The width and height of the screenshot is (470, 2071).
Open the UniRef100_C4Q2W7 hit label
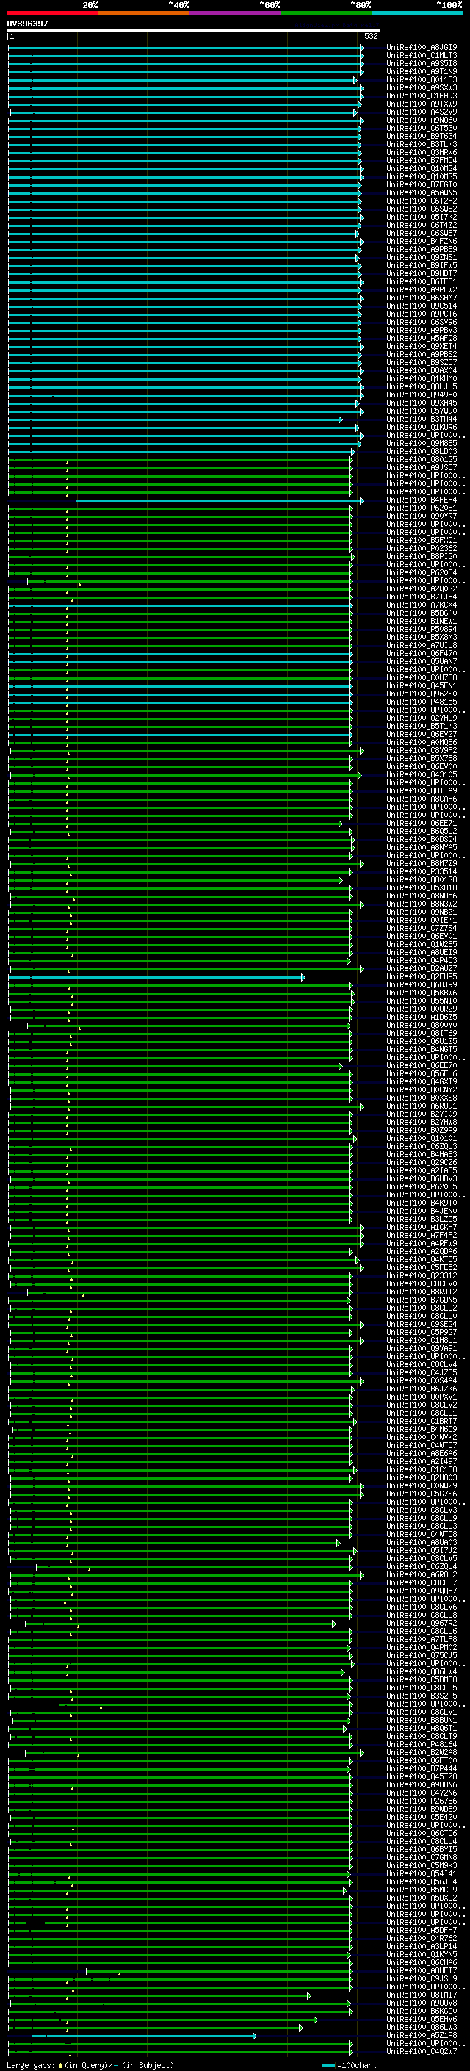pos(422,2052)
